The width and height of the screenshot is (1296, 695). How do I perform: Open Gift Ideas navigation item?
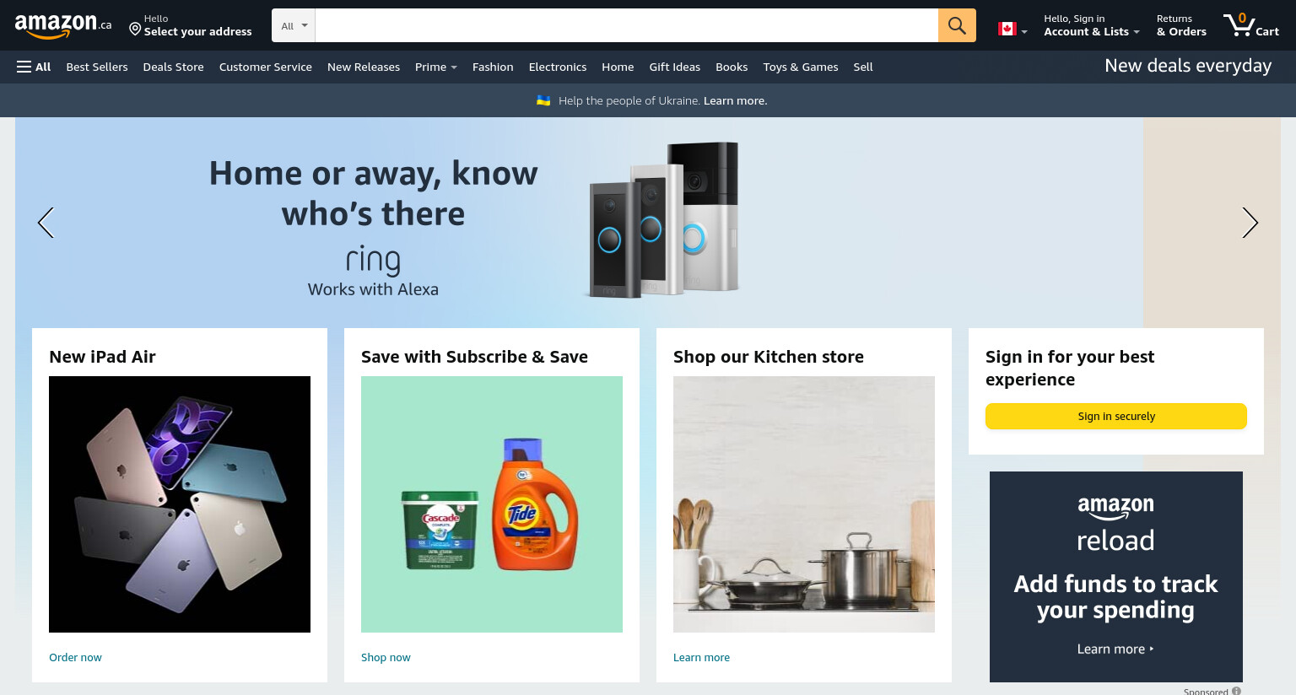click(675, 67)
